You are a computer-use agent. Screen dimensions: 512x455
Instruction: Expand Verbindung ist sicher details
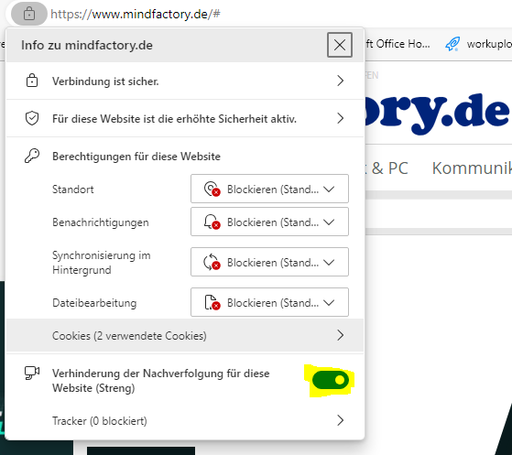coord(340,81)
